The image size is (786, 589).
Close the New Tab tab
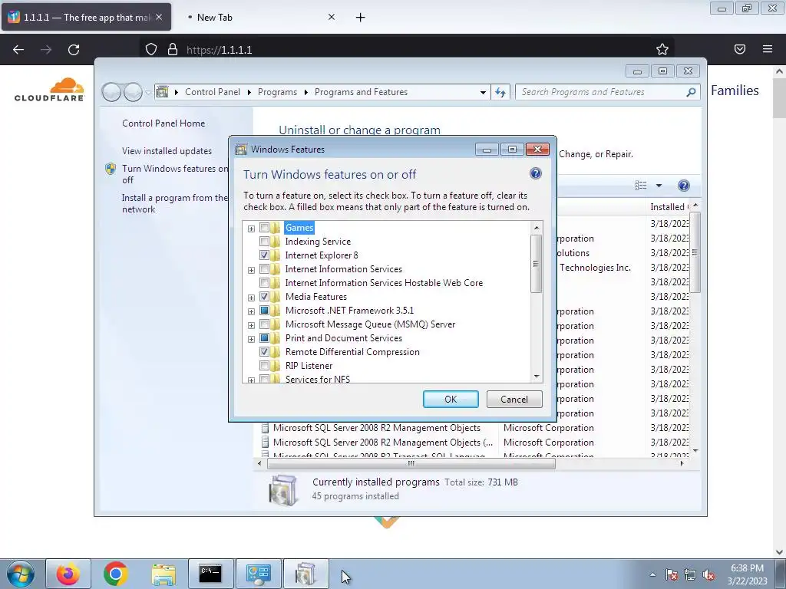tap(332, 17)
